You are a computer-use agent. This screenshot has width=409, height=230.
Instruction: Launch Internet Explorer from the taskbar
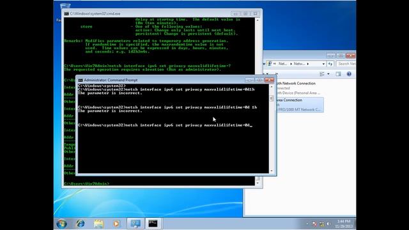(x=81, y=224)
